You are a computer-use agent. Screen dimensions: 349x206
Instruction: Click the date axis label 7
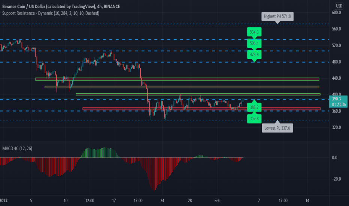(x=259, y=201)
